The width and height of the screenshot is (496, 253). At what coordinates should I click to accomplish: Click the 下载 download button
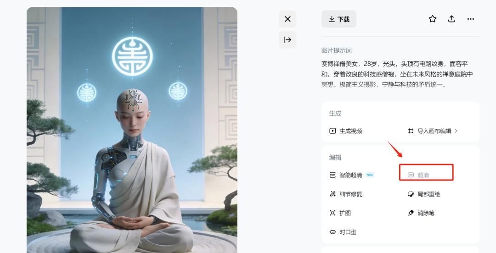tap(339, 19)
